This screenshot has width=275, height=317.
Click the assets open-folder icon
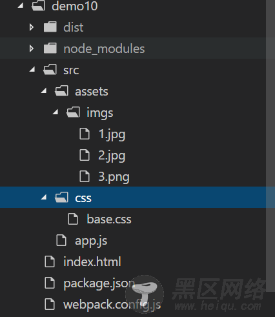coord(61,90)
